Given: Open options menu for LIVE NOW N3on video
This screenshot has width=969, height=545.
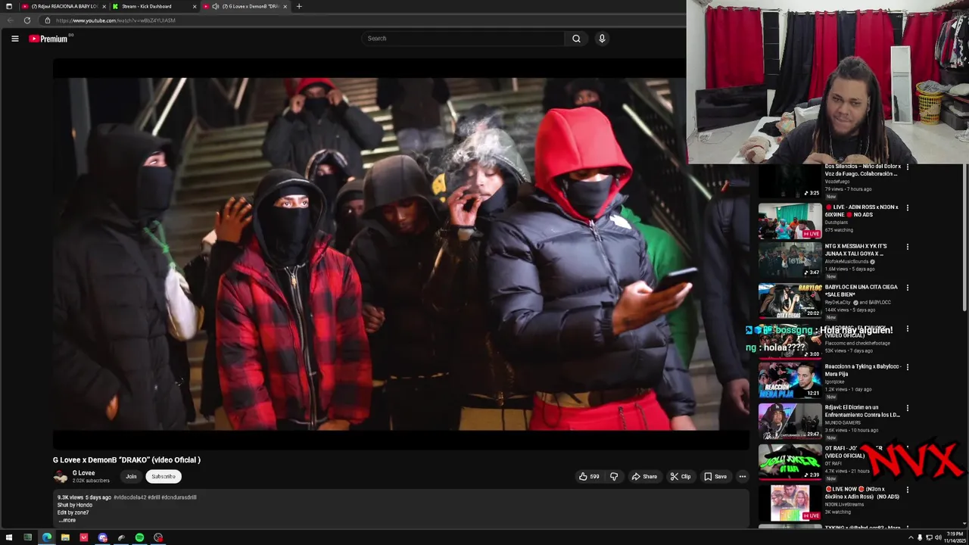Looking at the screenshot, I should pyautogui.click(x=907, y=490).
